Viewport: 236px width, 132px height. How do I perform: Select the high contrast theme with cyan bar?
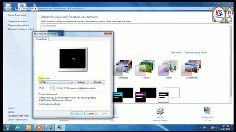coord(123,95)
